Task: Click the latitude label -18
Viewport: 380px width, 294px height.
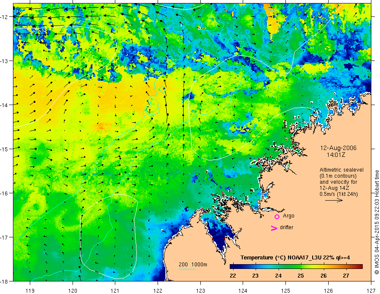Action: [x=4, y=281]
